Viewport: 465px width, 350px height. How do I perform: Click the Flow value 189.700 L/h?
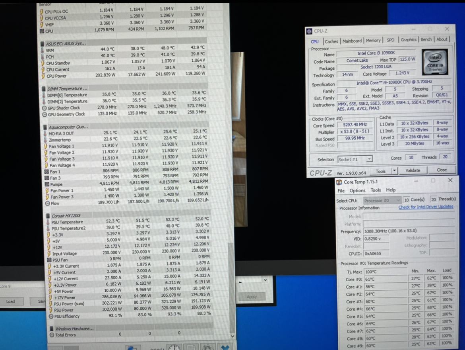108,202
